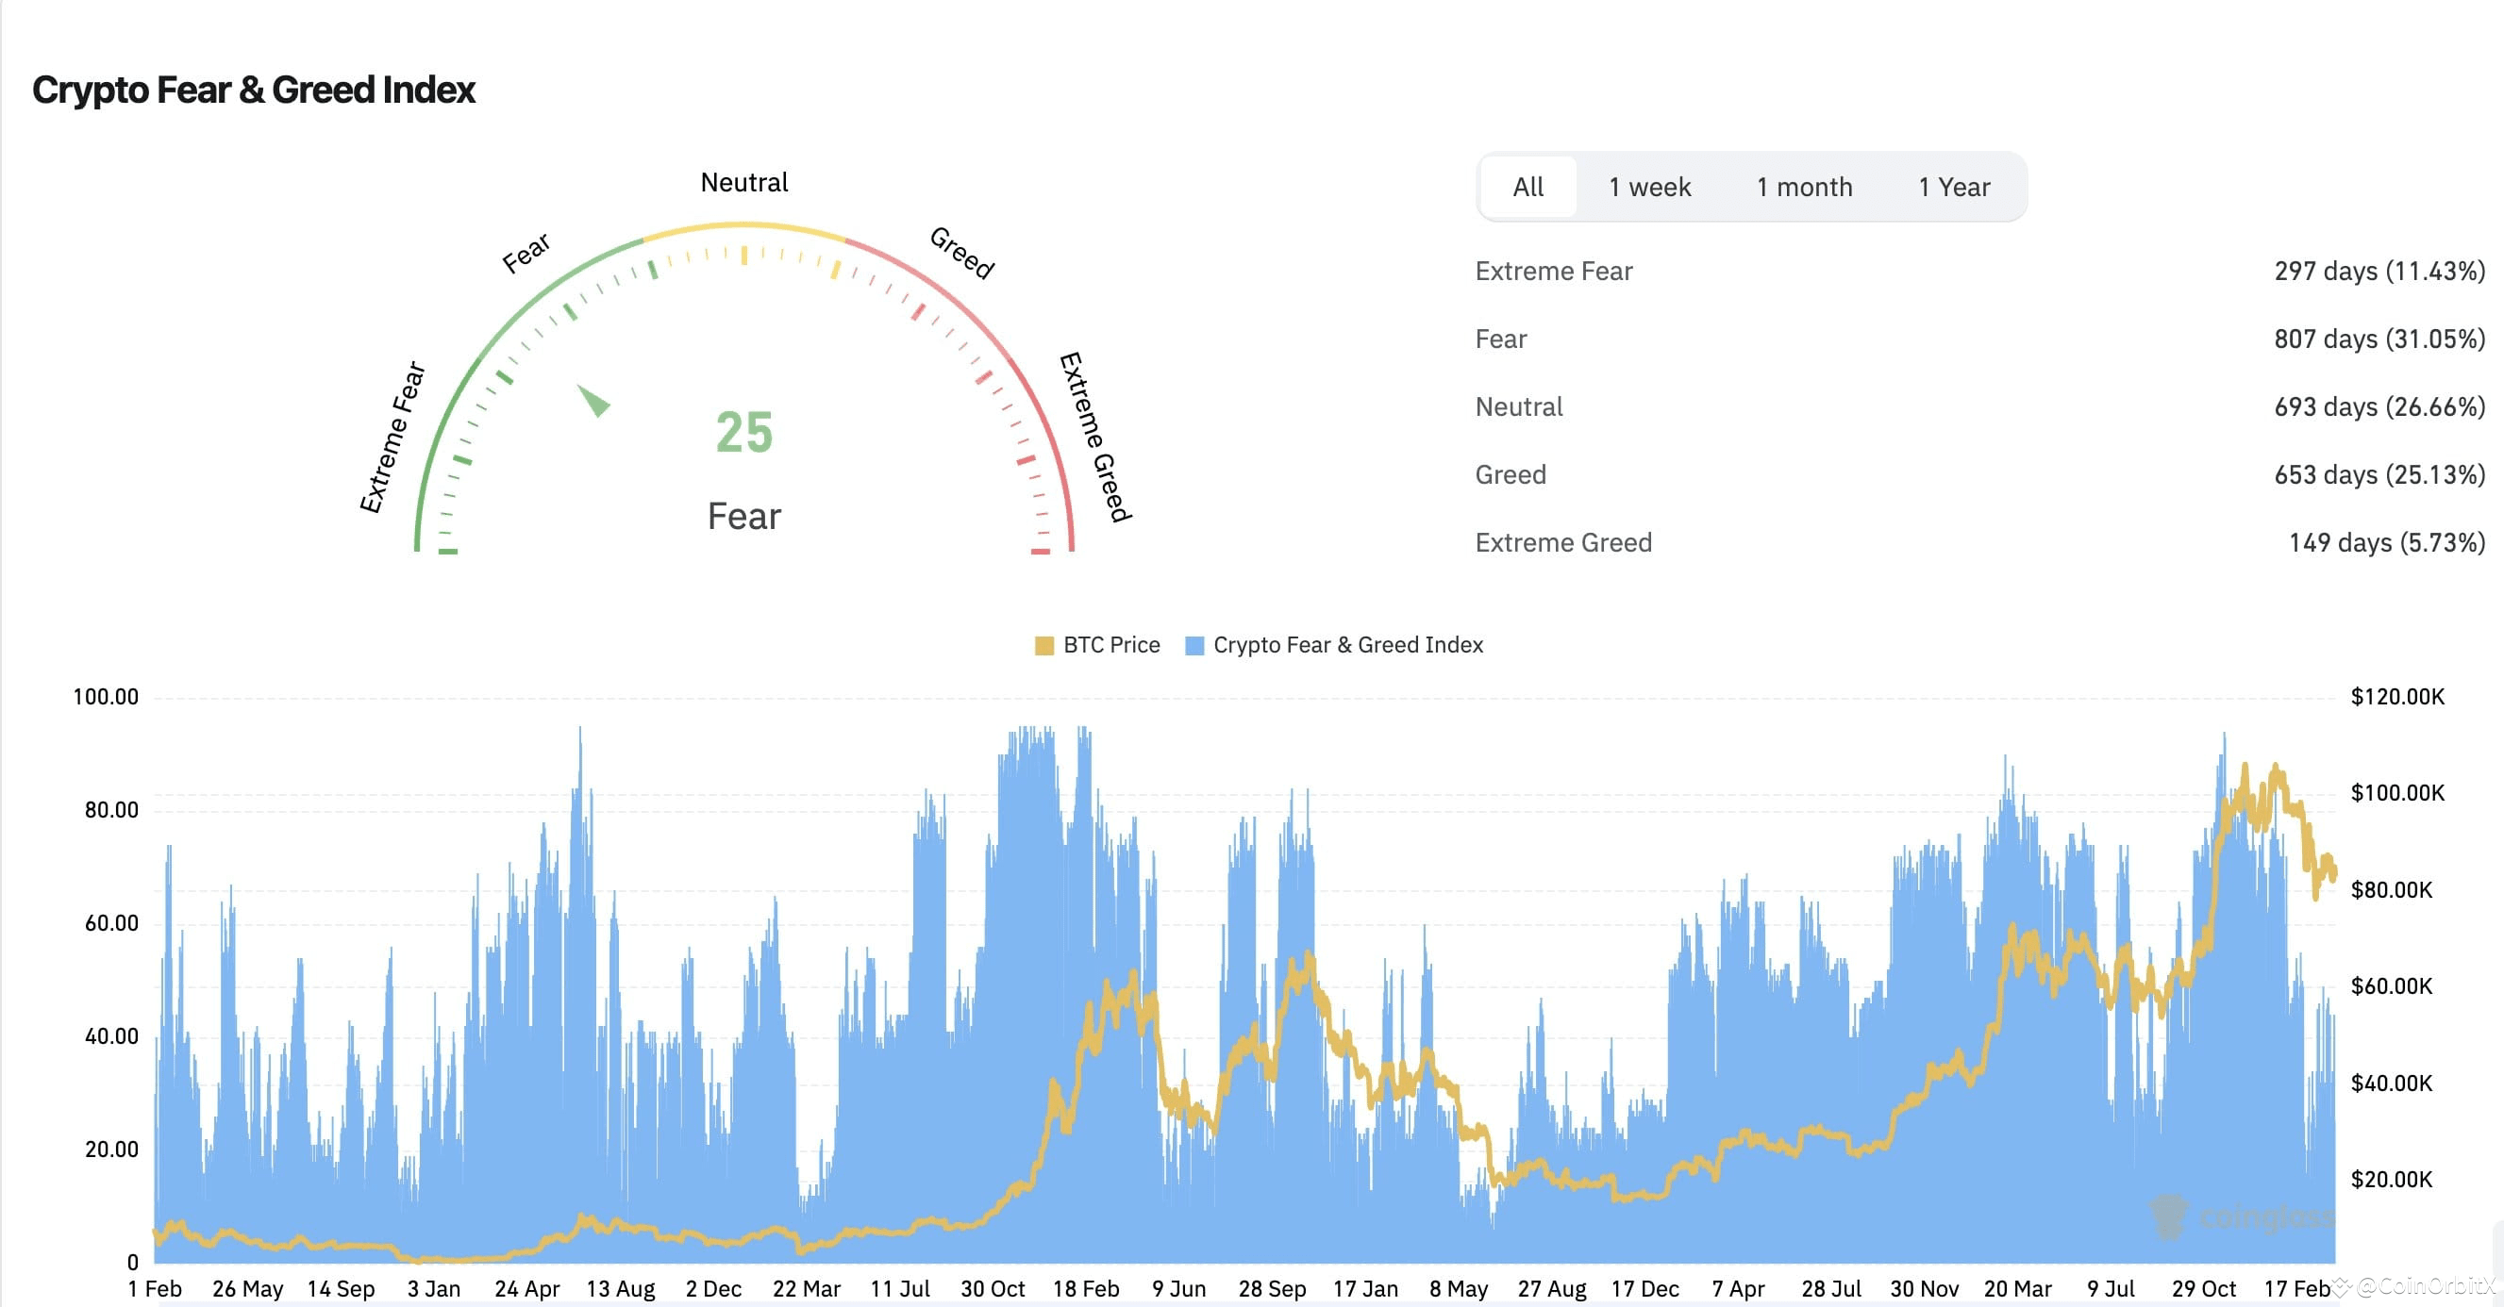Switch to the 1 month tab
The image size is (2504, 1307).
(x=1803, y=187)
